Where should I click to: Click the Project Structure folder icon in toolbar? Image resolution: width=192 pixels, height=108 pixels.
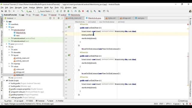pyautogui.click(x=99, y=11)
